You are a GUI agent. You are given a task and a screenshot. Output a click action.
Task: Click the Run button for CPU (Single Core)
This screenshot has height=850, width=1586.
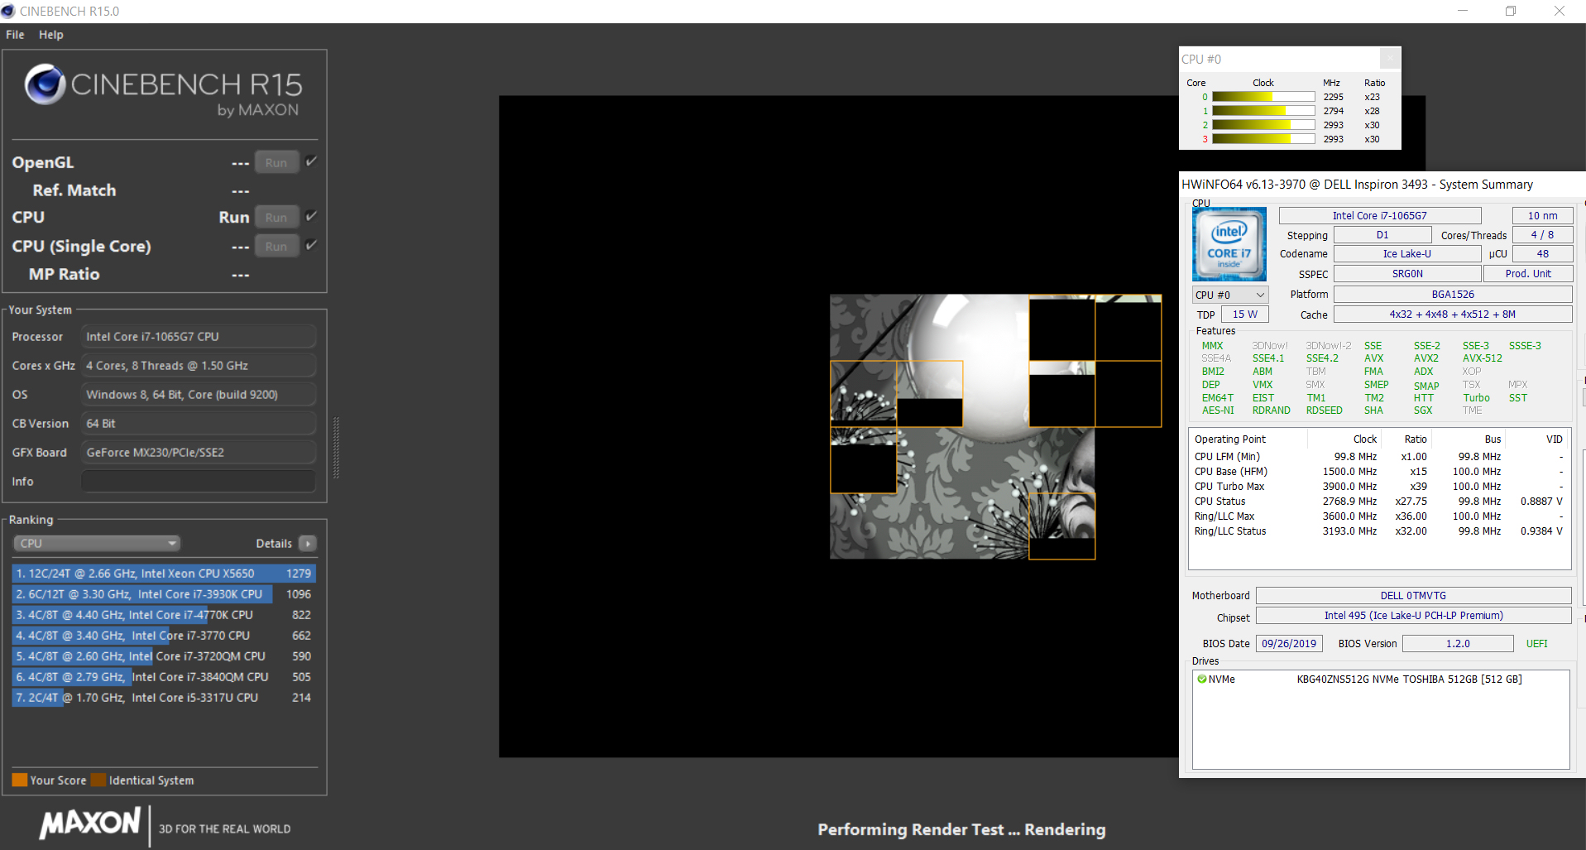click(x=276, y=247)
